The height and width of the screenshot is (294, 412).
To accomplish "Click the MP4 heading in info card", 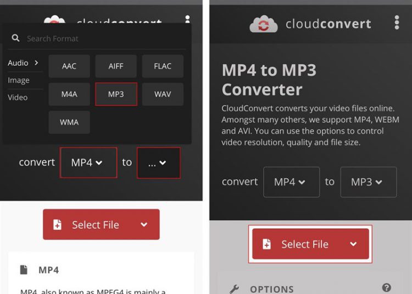I will pos(48,270).
